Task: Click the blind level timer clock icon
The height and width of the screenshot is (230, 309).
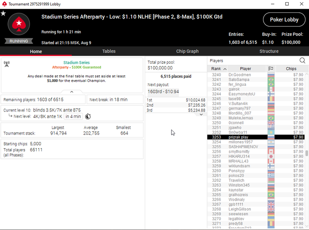Action: (x=88, y=116)
